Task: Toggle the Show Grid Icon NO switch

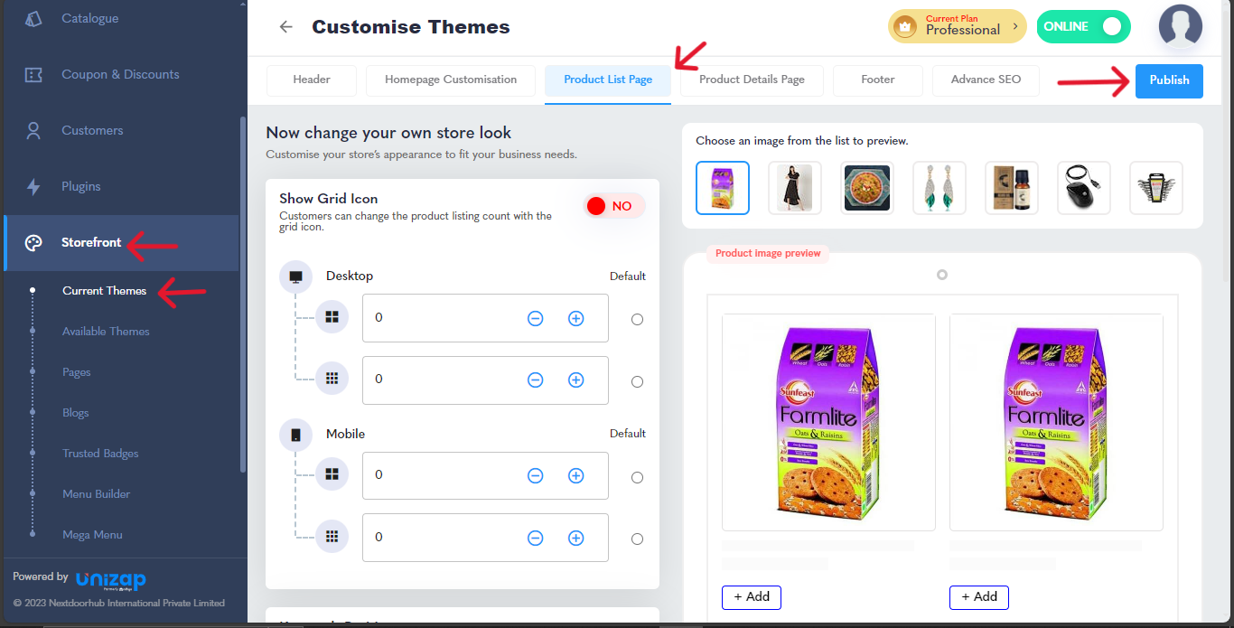Action: [x=614, y=206]
